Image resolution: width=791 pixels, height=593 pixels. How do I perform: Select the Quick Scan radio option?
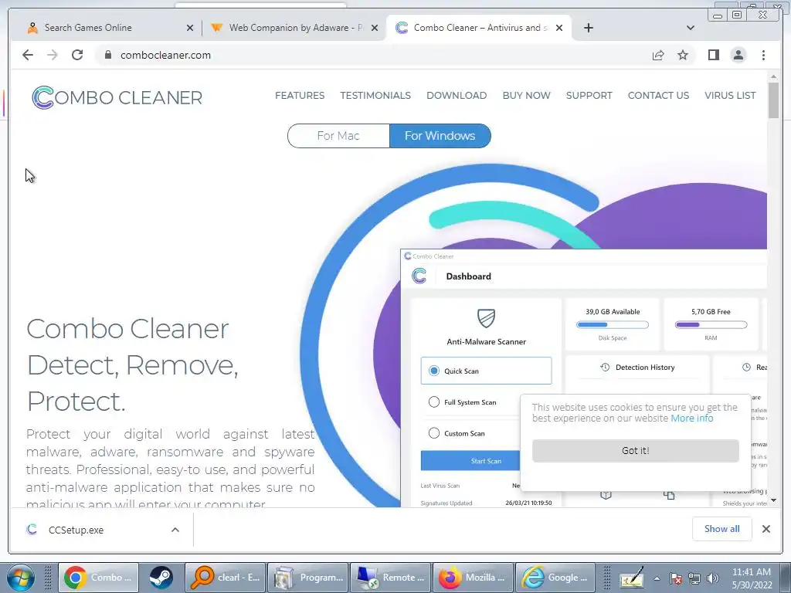[x=434, y=371]
